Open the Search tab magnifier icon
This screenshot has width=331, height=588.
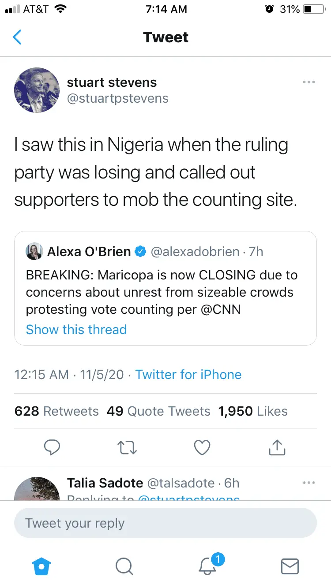click(124, 566)
